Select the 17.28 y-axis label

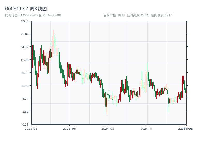coord(25,86)
